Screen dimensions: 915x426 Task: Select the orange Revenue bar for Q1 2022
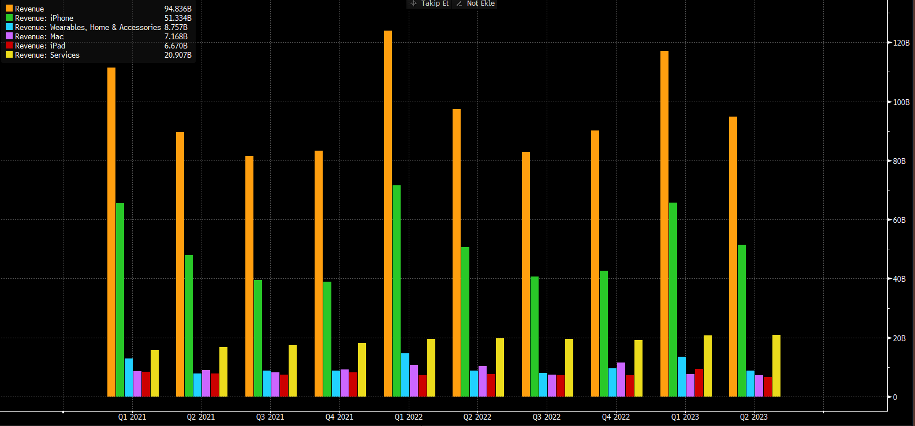(388, 214)
